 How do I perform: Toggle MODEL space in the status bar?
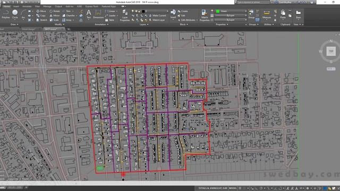[233, 188]
